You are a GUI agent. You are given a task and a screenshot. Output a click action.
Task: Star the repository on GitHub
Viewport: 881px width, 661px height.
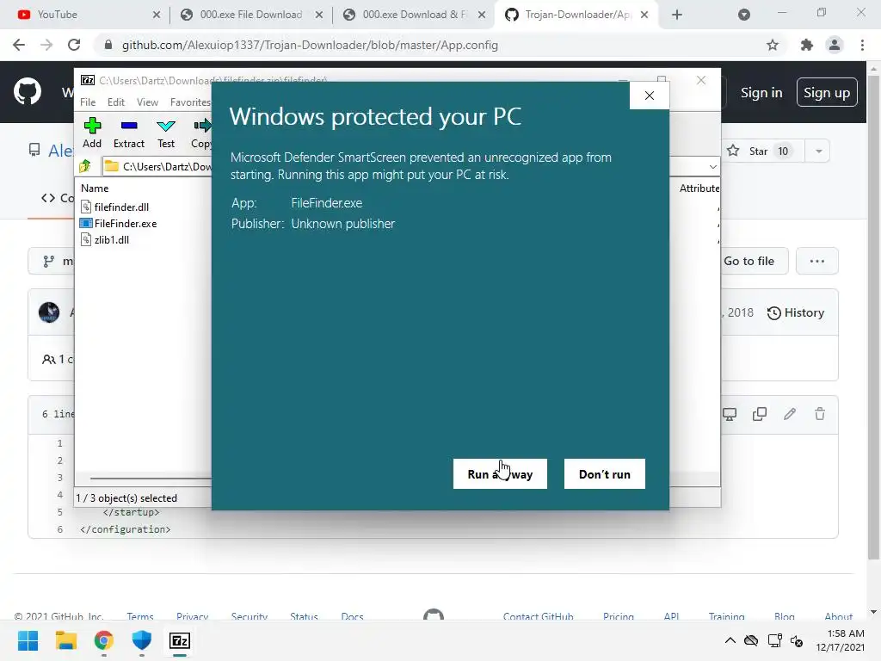(764, 151)
